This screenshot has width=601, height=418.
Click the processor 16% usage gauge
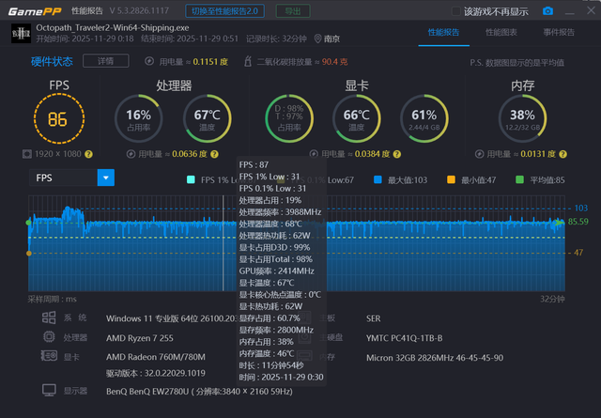click(138, 118)
